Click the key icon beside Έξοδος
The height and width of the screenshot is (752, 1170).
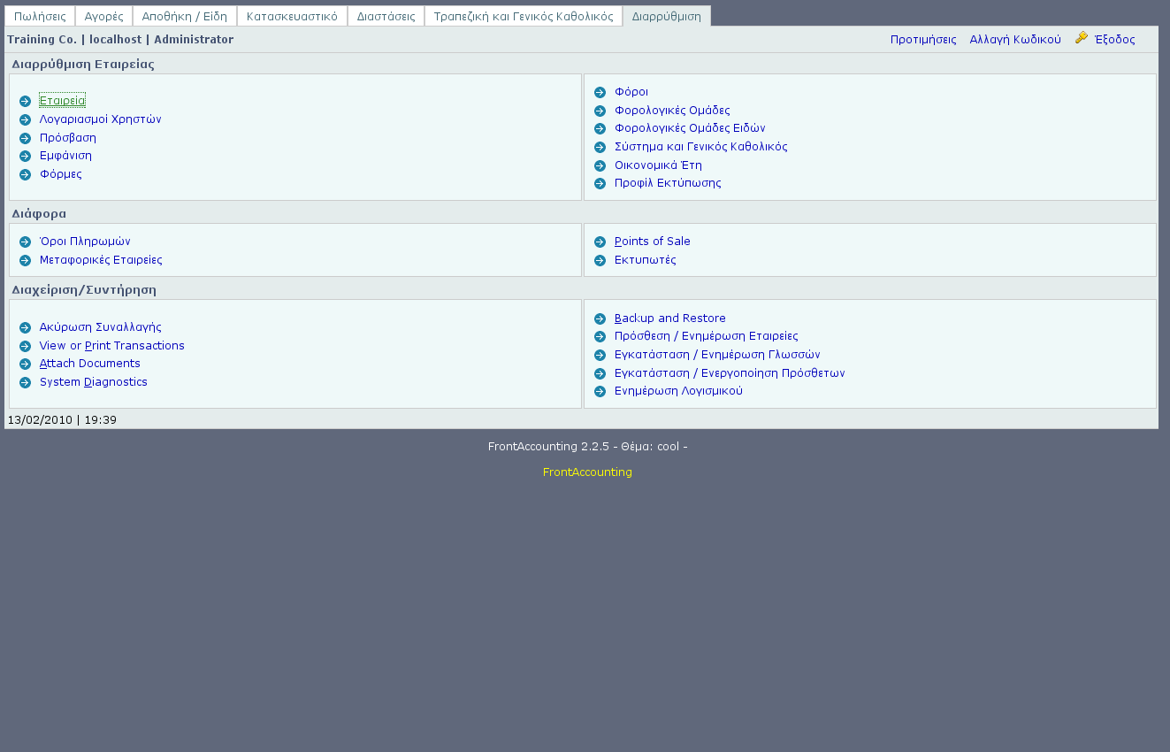pyautogui.click(x=1081, y=38)
